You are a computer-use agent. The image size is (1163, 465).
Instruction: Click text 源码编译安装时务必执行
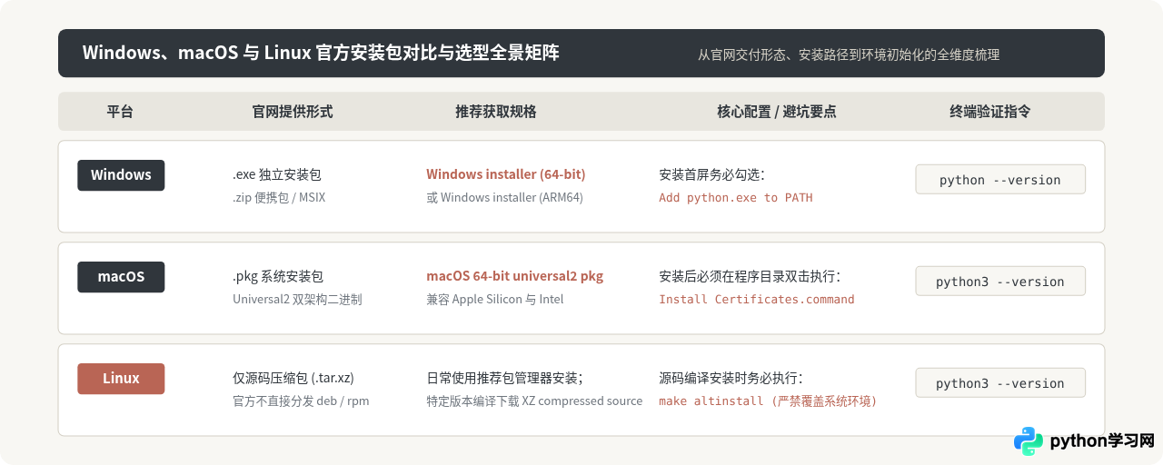[731, 378]
